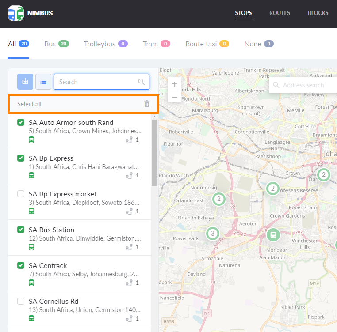This screenshot has height=332, width=337.
Task: Click the bus stop marker on map
Action: (273, 234)
